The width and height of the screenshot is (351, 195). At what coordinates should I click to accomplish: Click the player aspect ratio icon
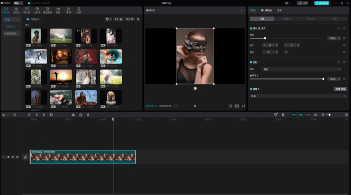click(x=237, y=106)
